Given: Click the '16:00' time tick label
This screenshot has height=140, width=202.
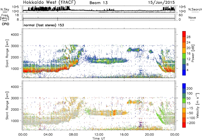Looking at the screenshot, I should 124,135.
